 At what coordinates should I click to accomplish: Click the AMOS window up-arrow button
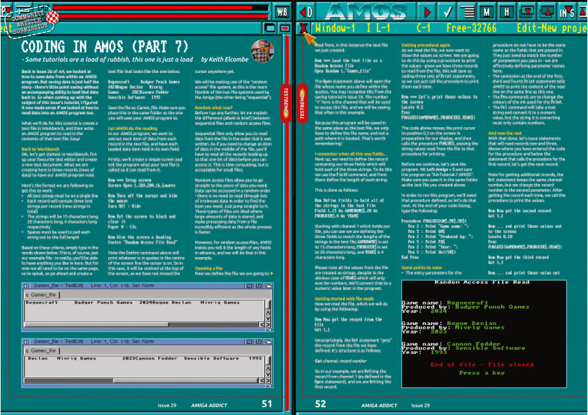[x=547, y=12]
